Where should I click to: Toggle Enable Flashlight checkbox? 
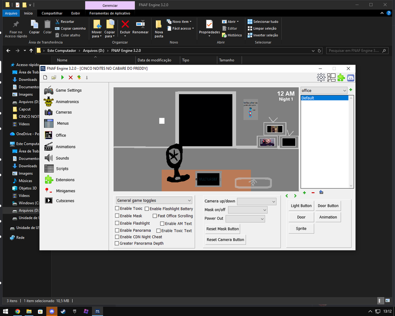pos(117,223)
